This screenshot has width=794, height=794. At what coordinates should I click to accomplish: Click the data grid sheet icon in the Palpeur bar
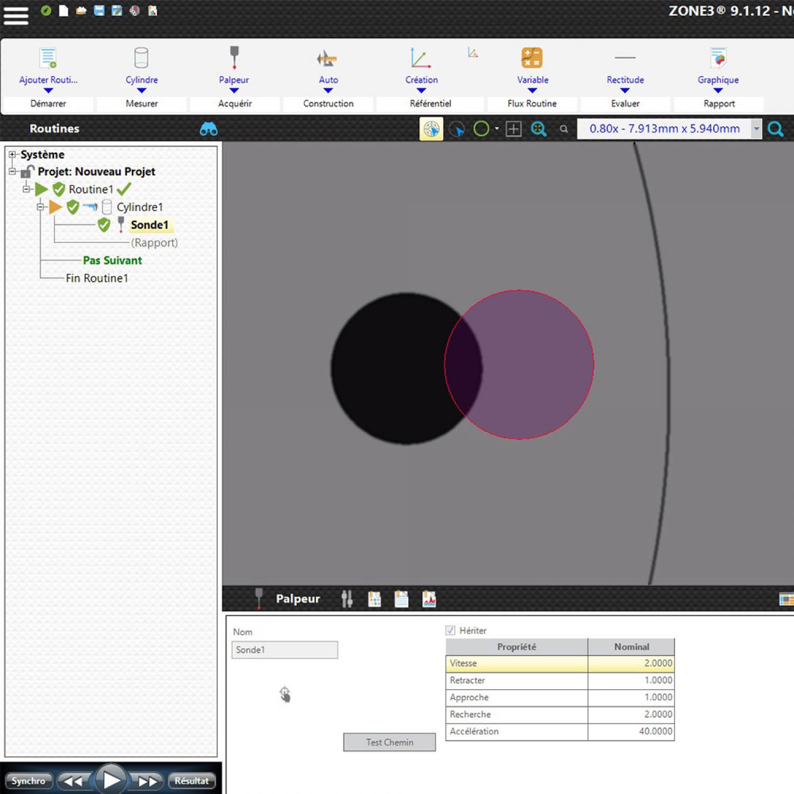(374, 599)
